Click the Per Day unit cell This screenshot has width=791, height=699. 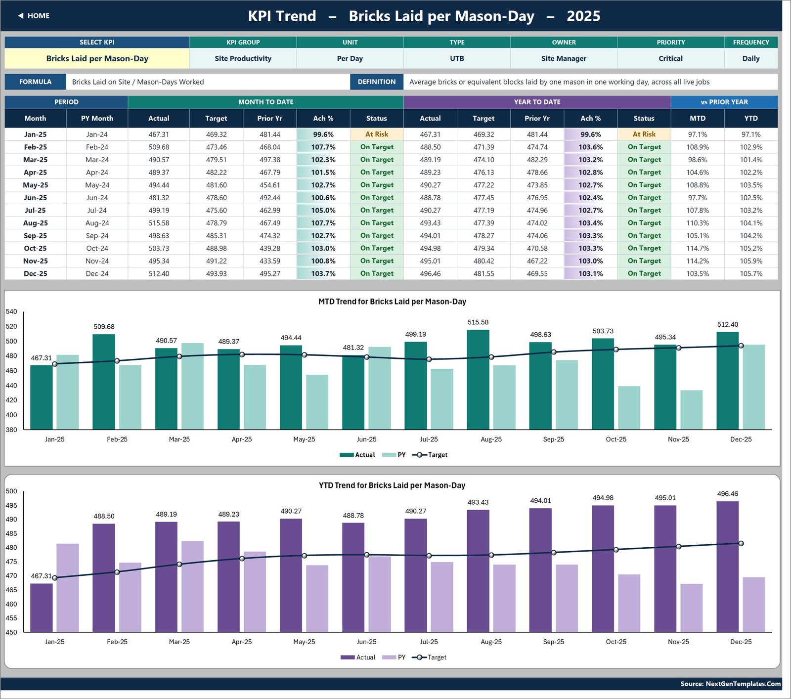pyautogui.click(x=350, y=58)
